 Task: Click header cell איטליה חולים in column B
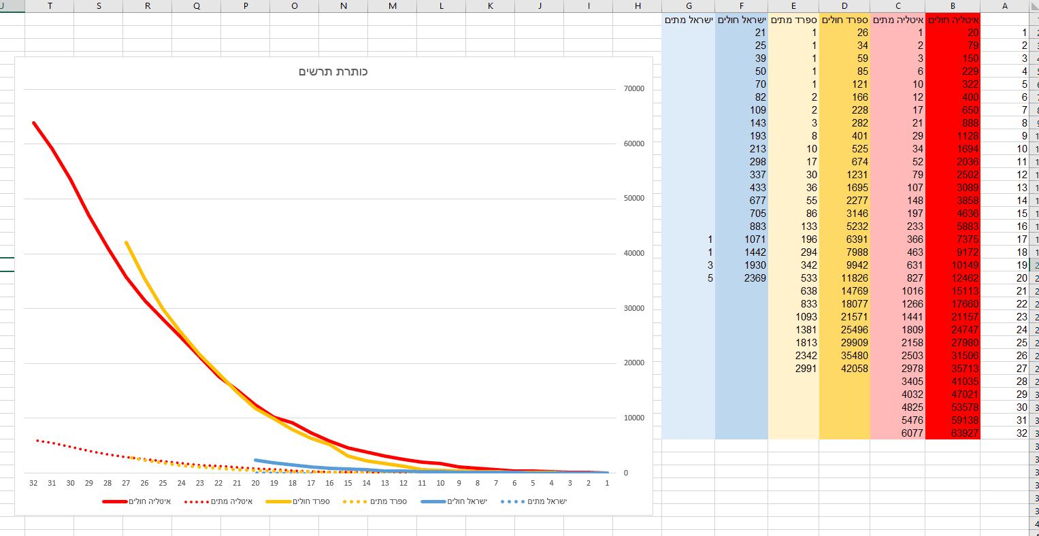coord(953,20)
